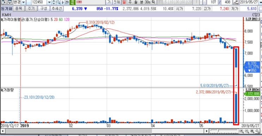This screenshot has height=136, width=262.
Task: Select the 5 interval button
Action: click(166, 2)
